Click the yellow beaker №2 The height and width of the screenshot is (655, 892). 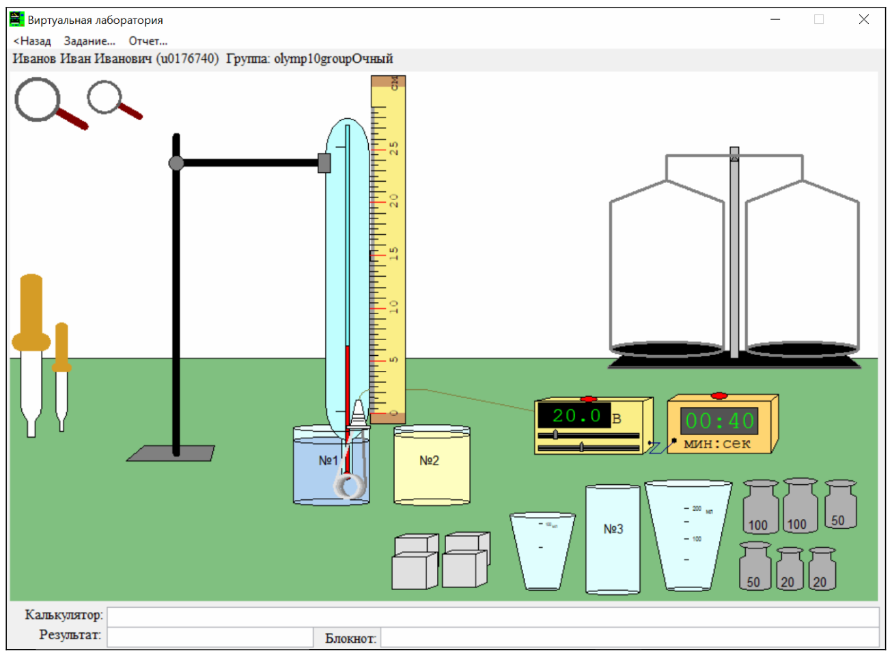coord(432,466)
